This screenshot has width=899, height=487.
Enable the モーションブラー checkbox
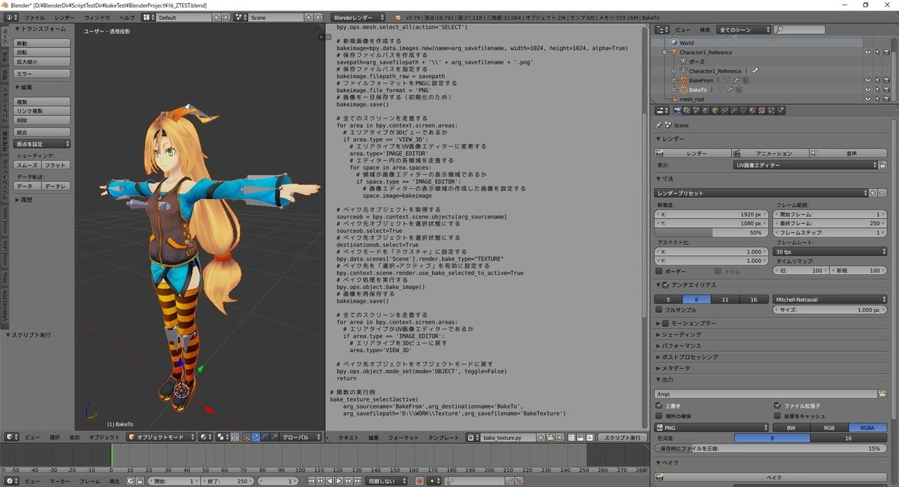coord(665,323)
